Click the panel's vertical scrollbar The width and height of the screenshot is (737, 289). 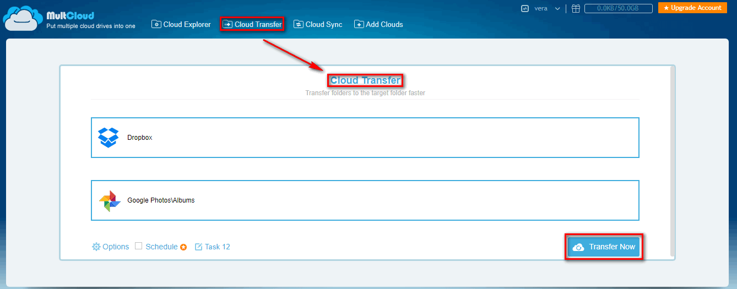tap(671, 161)
